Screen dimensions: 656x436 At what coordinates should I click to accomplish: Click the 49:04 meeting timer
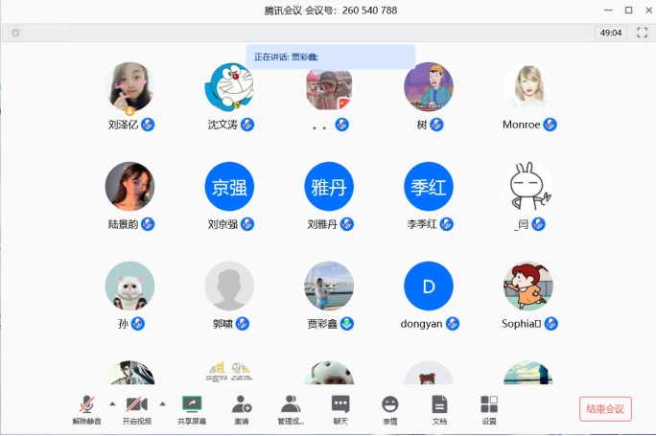tap(610, 33)
